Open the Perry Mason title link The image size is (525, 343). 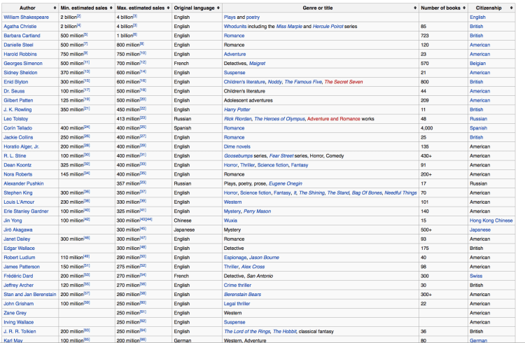pos(257,211)
